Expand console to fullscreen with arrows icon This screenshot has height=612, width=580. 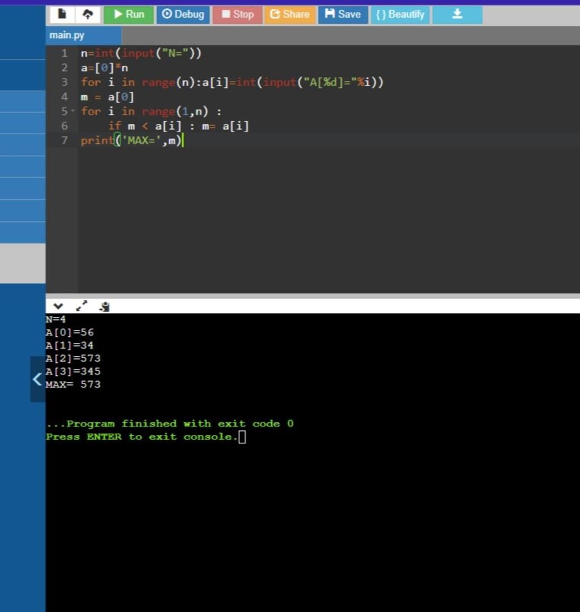coord(82,306)
